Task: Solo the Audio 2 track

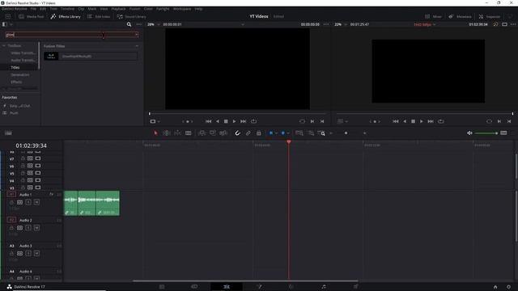Action: (28, 228)
